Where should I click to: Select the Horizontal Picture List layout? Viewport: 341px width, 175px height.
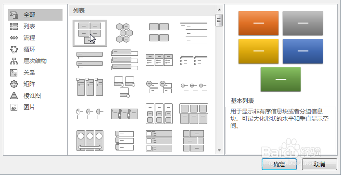pos(193,113)
